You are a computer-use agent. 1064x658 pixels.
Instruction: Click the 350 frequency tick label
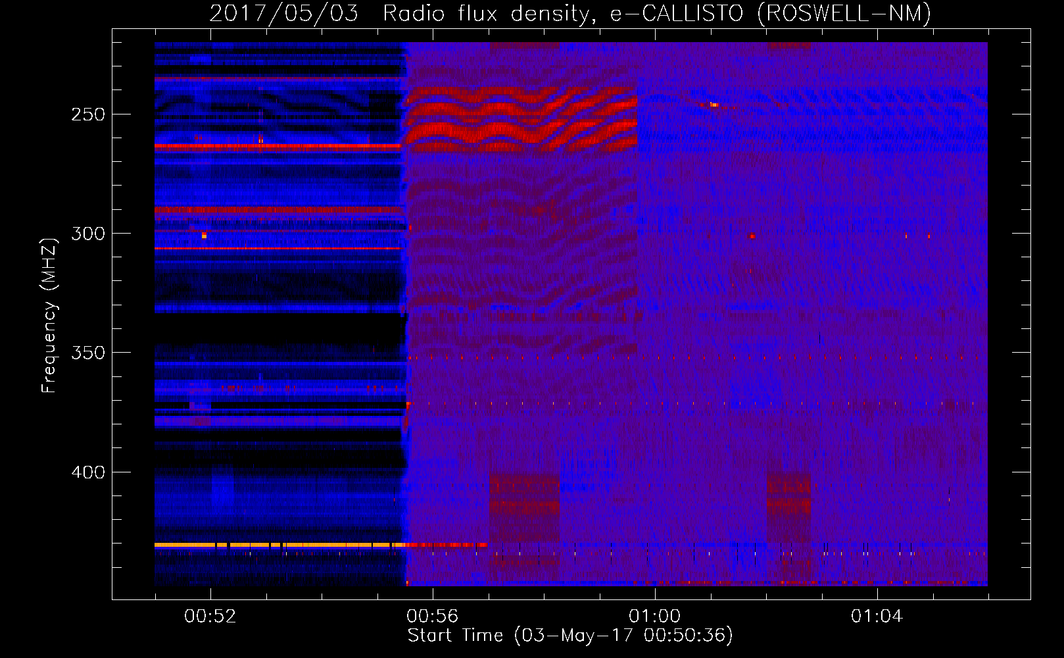[x=87, y=353]
